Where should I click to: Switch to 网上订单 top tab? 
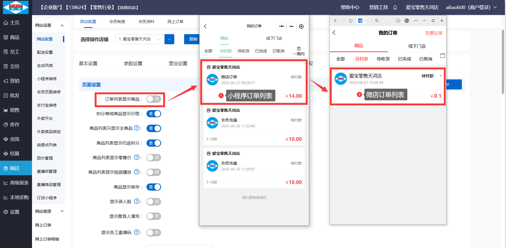pyautogui.click(x=175, y=22)
